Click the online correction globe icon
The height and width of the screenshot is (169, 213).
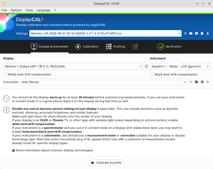[x=202, y=82]
